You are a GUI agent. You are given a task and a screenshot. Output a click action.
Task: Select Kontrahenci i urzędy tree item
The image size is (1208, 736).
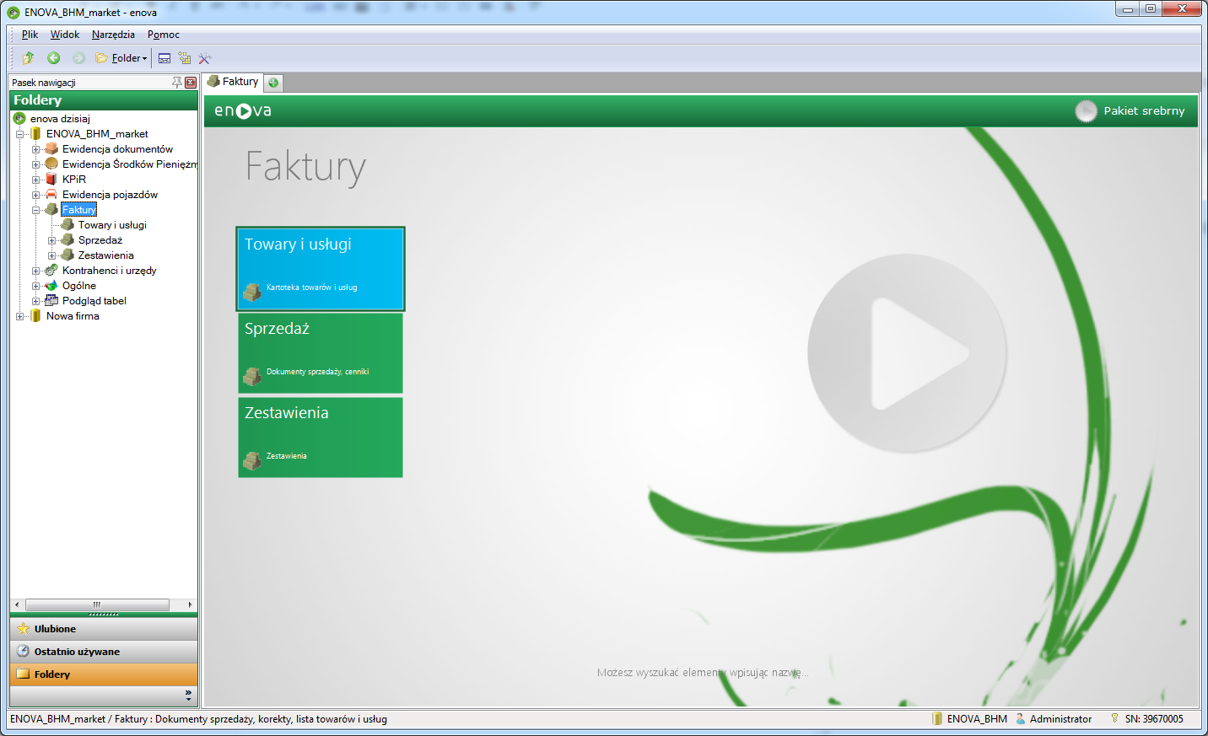[110, 271]
